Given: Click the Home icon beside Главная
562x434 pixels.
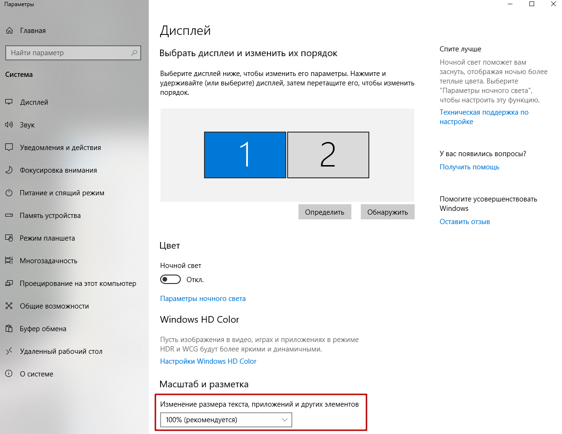Looking at the screenshot, I should (9, 31).
